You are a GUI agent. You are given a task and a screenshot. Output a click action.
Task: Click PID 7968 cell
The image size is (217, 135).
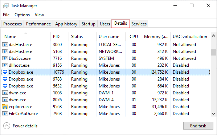pos(57,114)
